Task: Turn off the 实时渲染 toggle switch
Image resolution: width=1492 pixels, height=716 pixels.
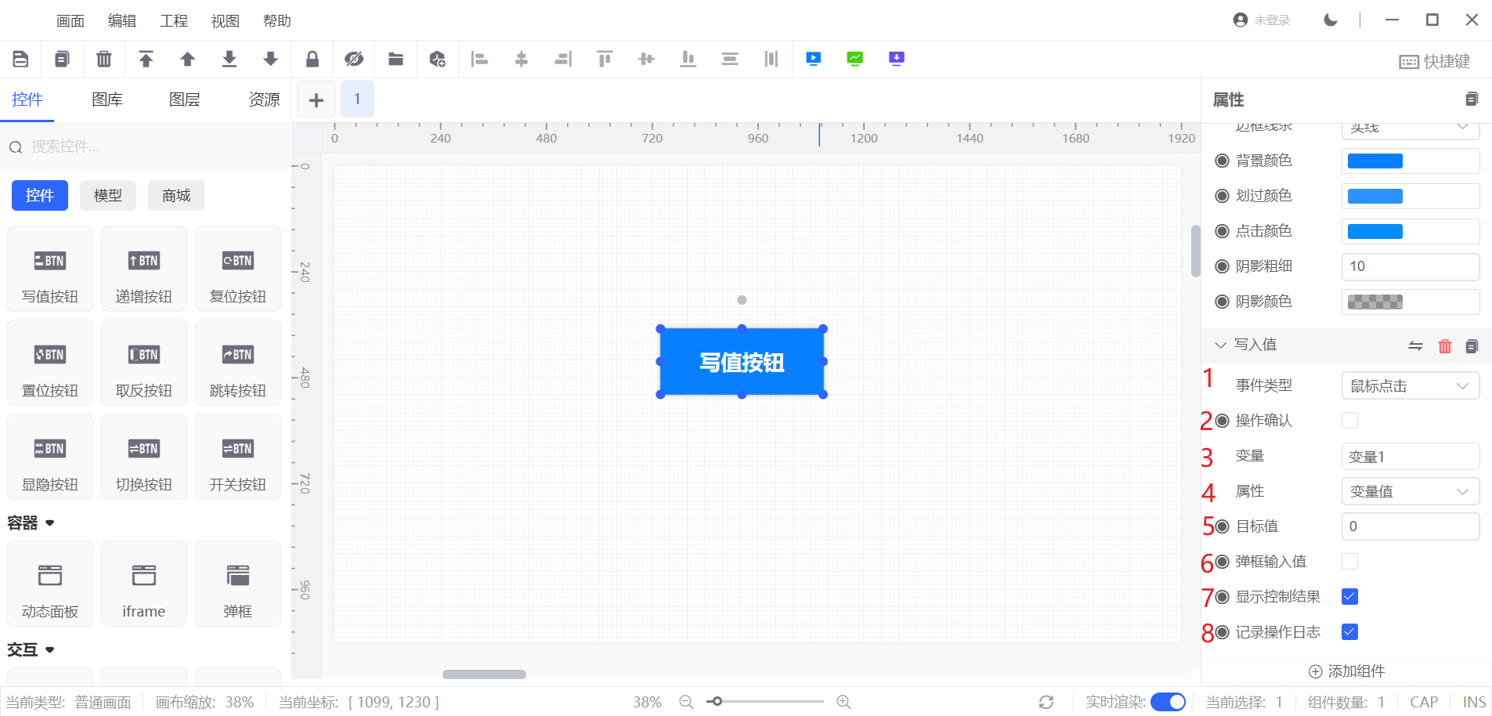Action: 1168,702
